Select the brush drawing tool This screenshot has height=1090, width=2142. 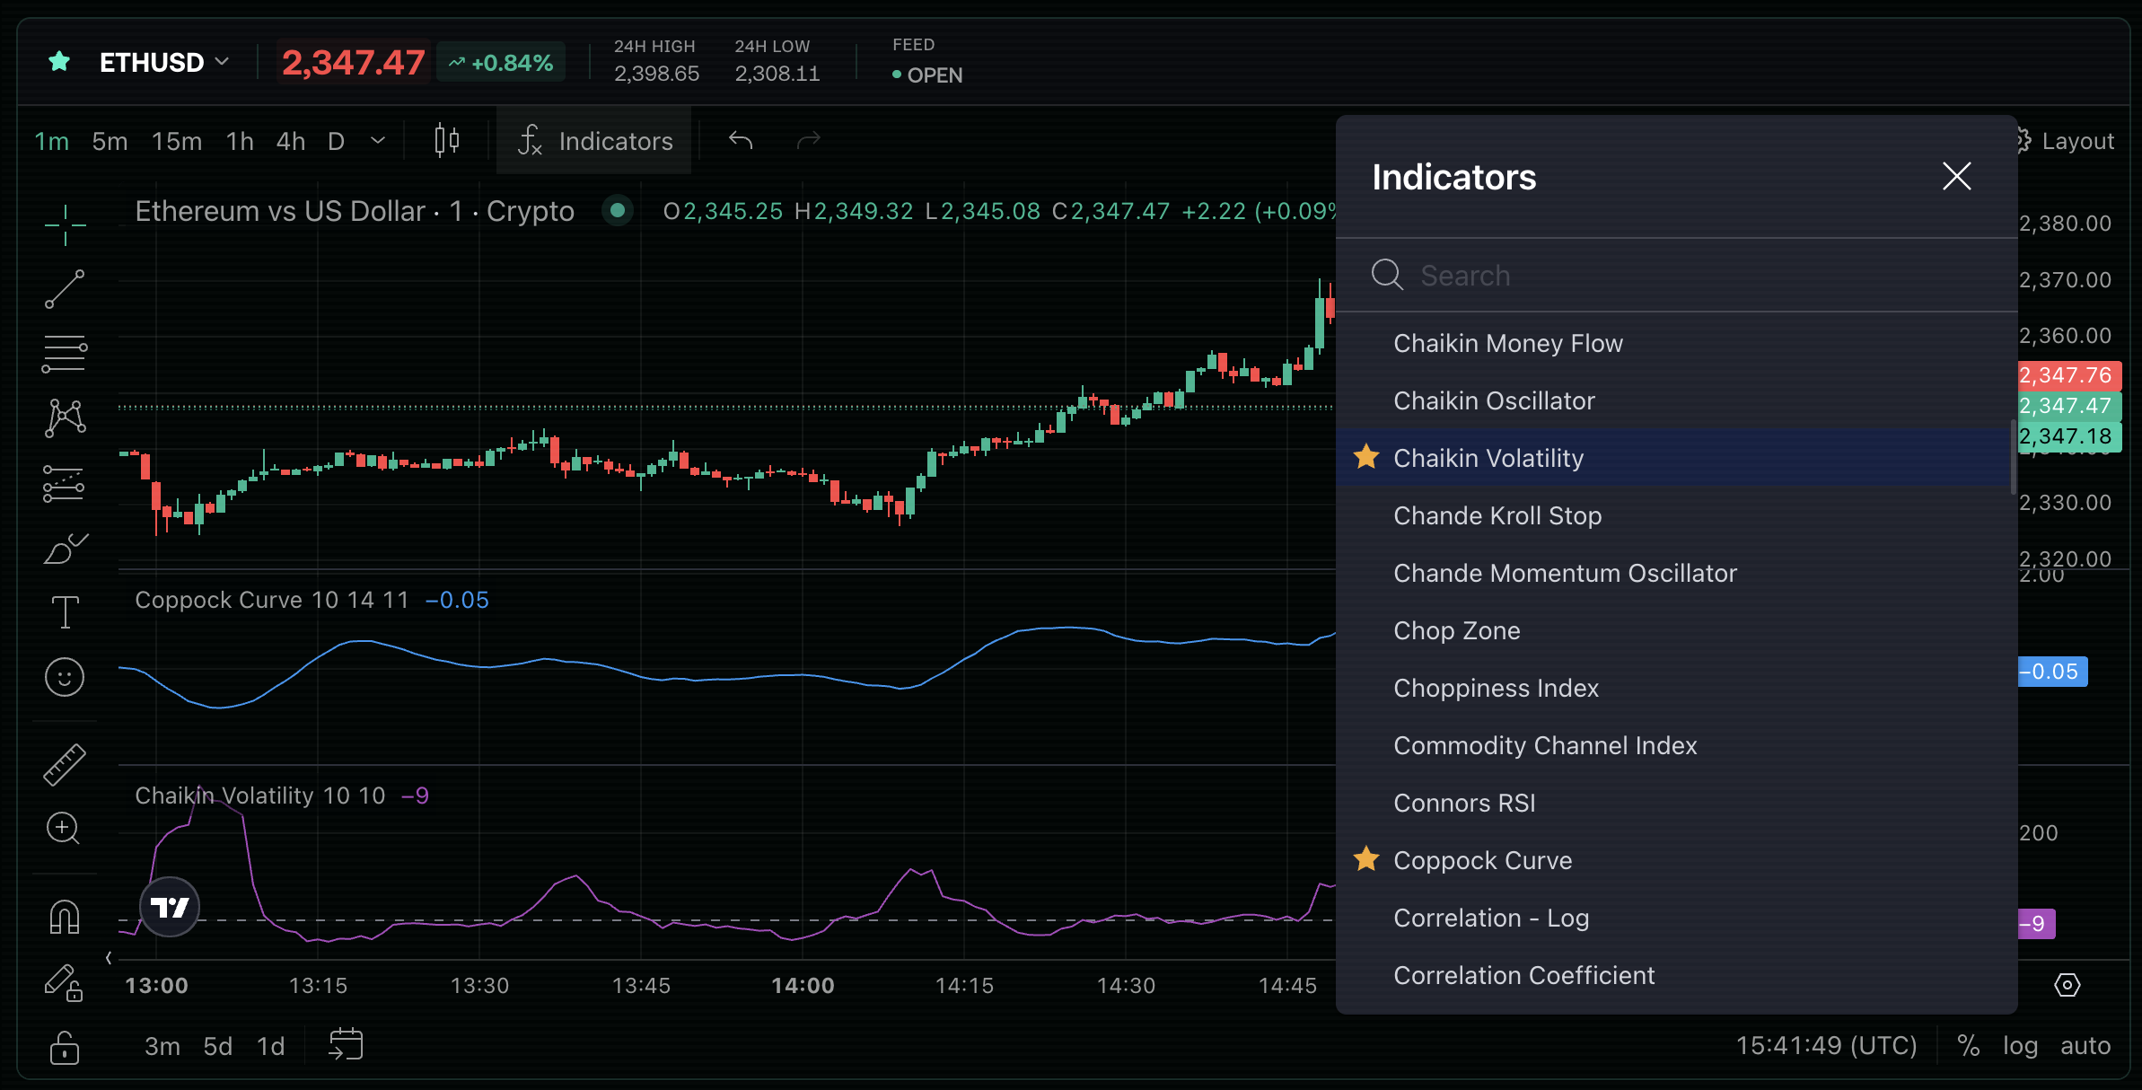tap(65, 549)
